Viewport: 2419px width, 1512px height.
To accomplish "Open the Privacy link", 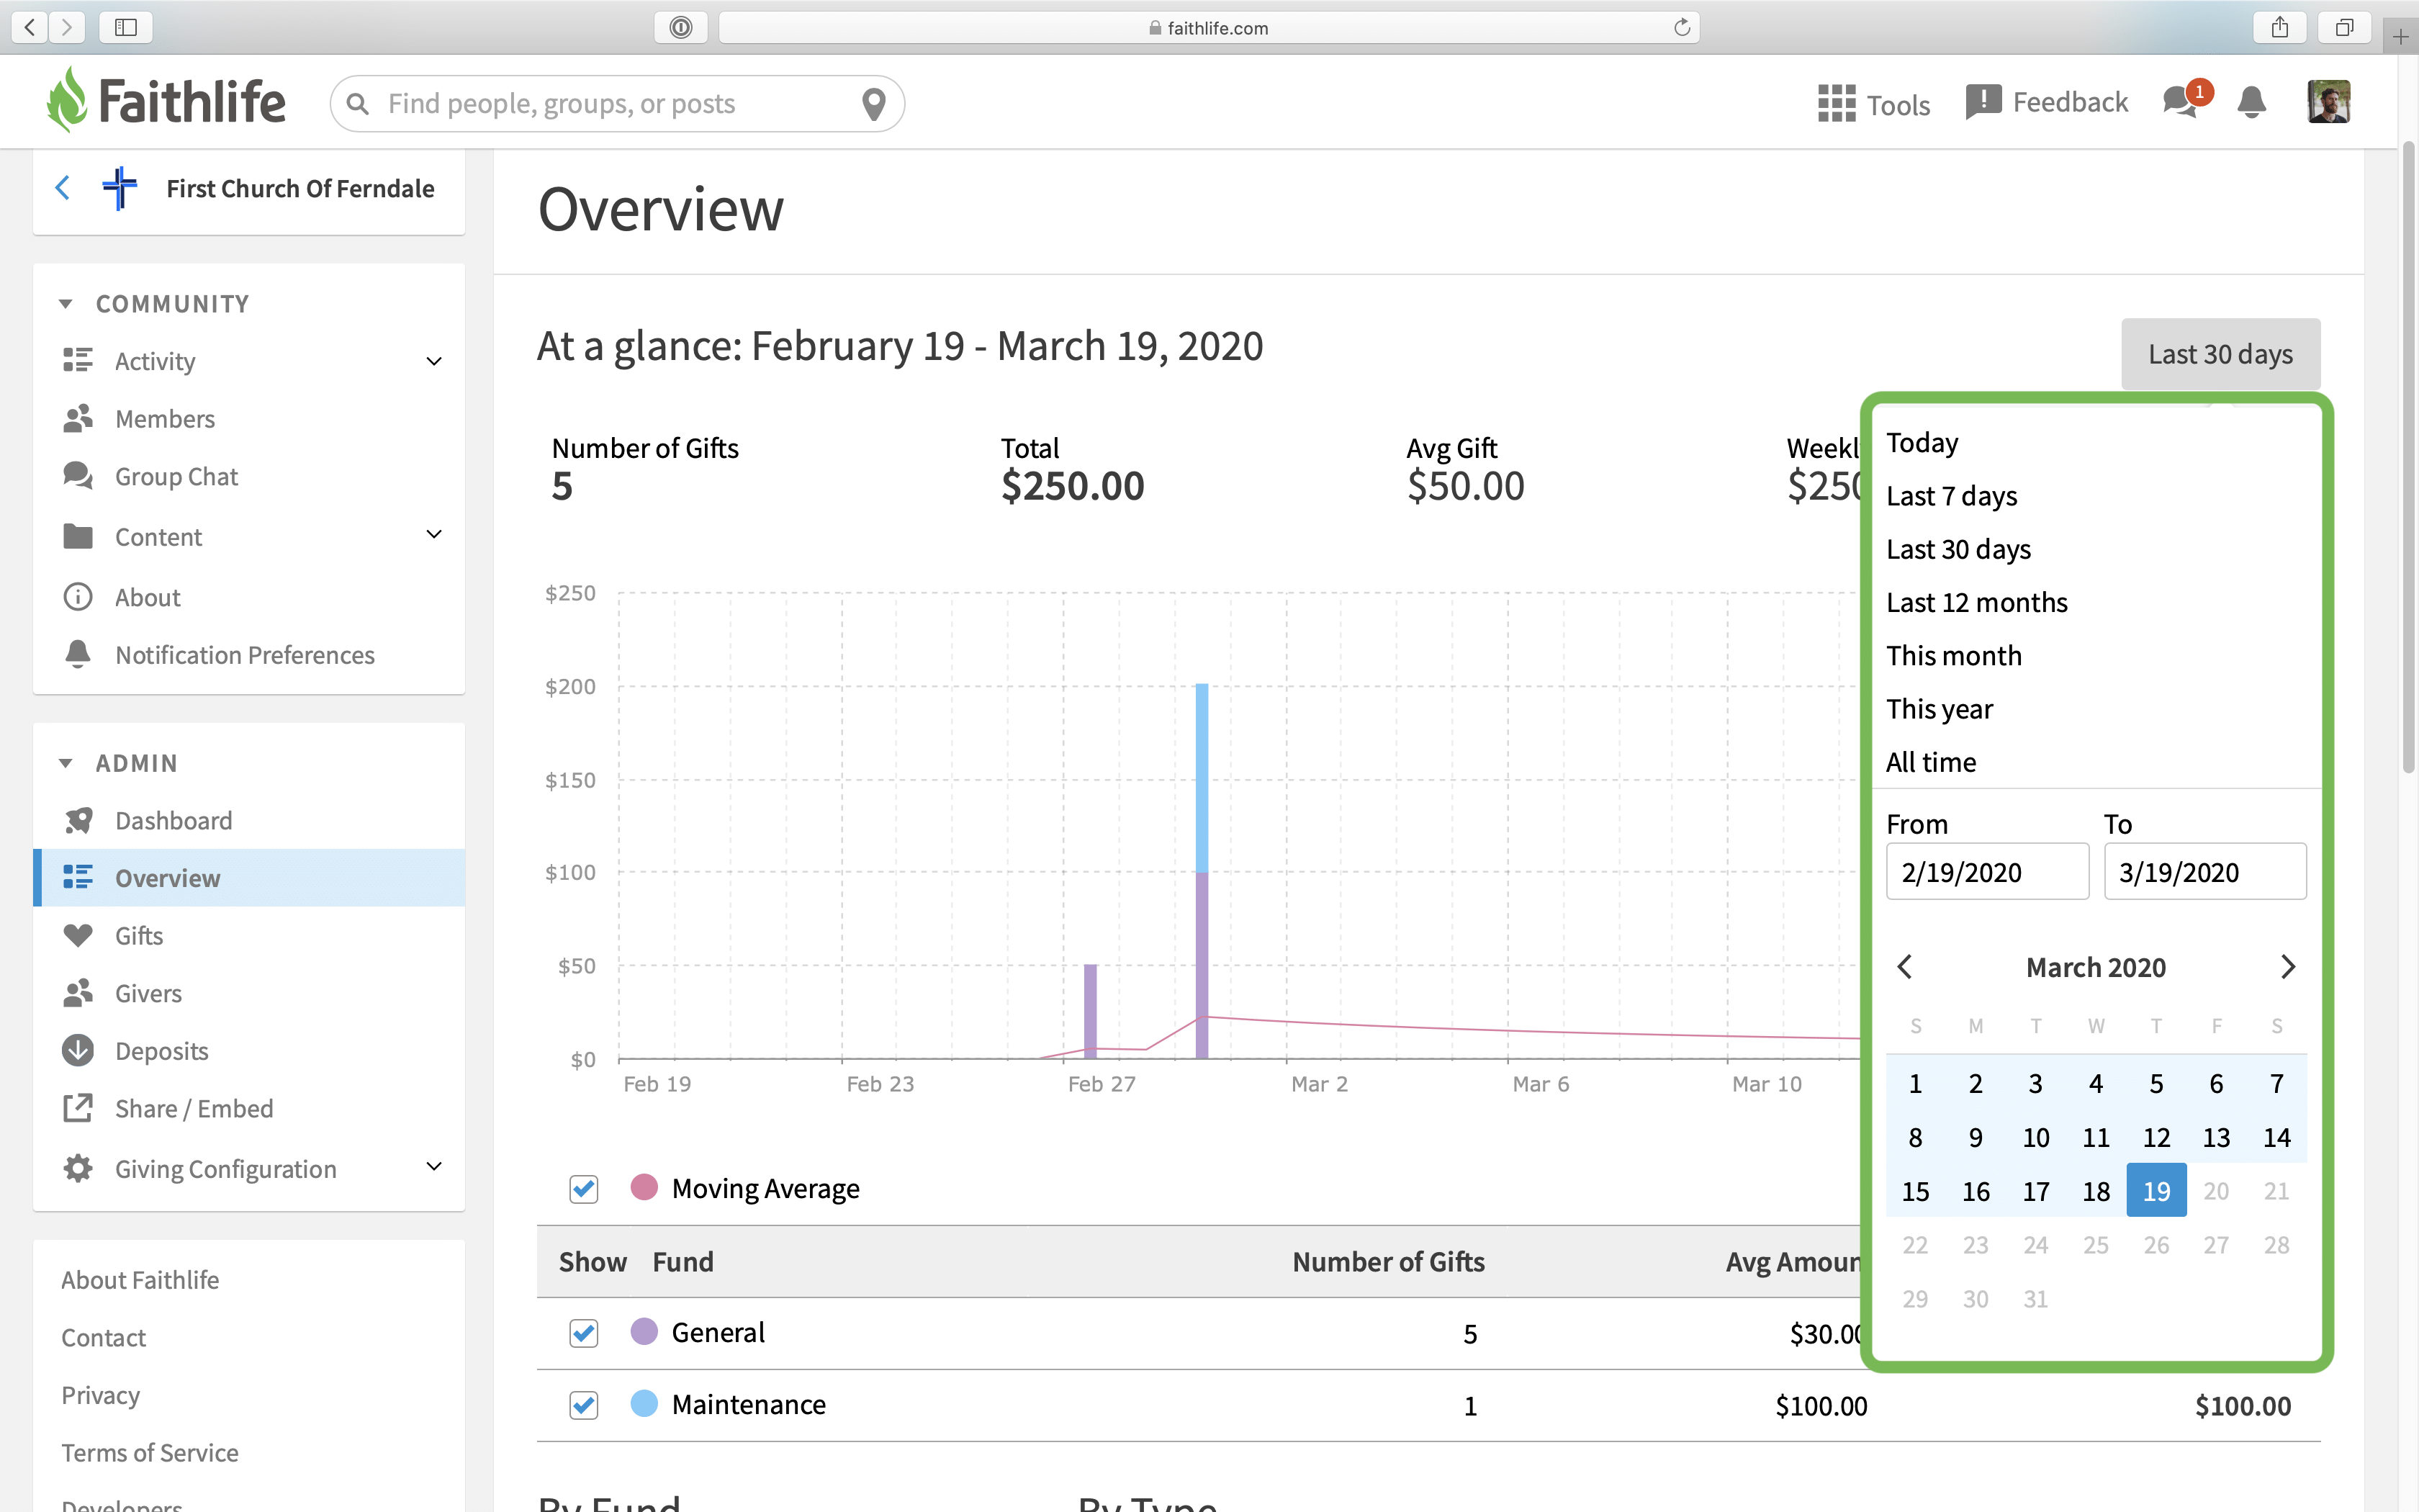I will tap(101, 1395).
